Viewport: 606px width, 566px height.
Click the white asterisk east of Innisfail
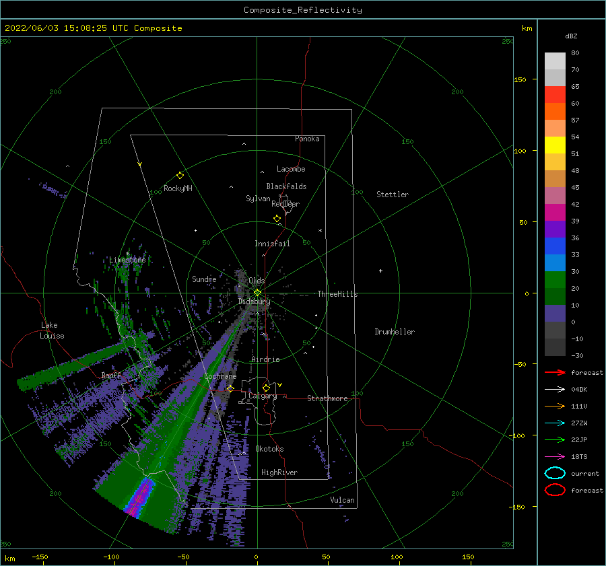pos(320,231)
